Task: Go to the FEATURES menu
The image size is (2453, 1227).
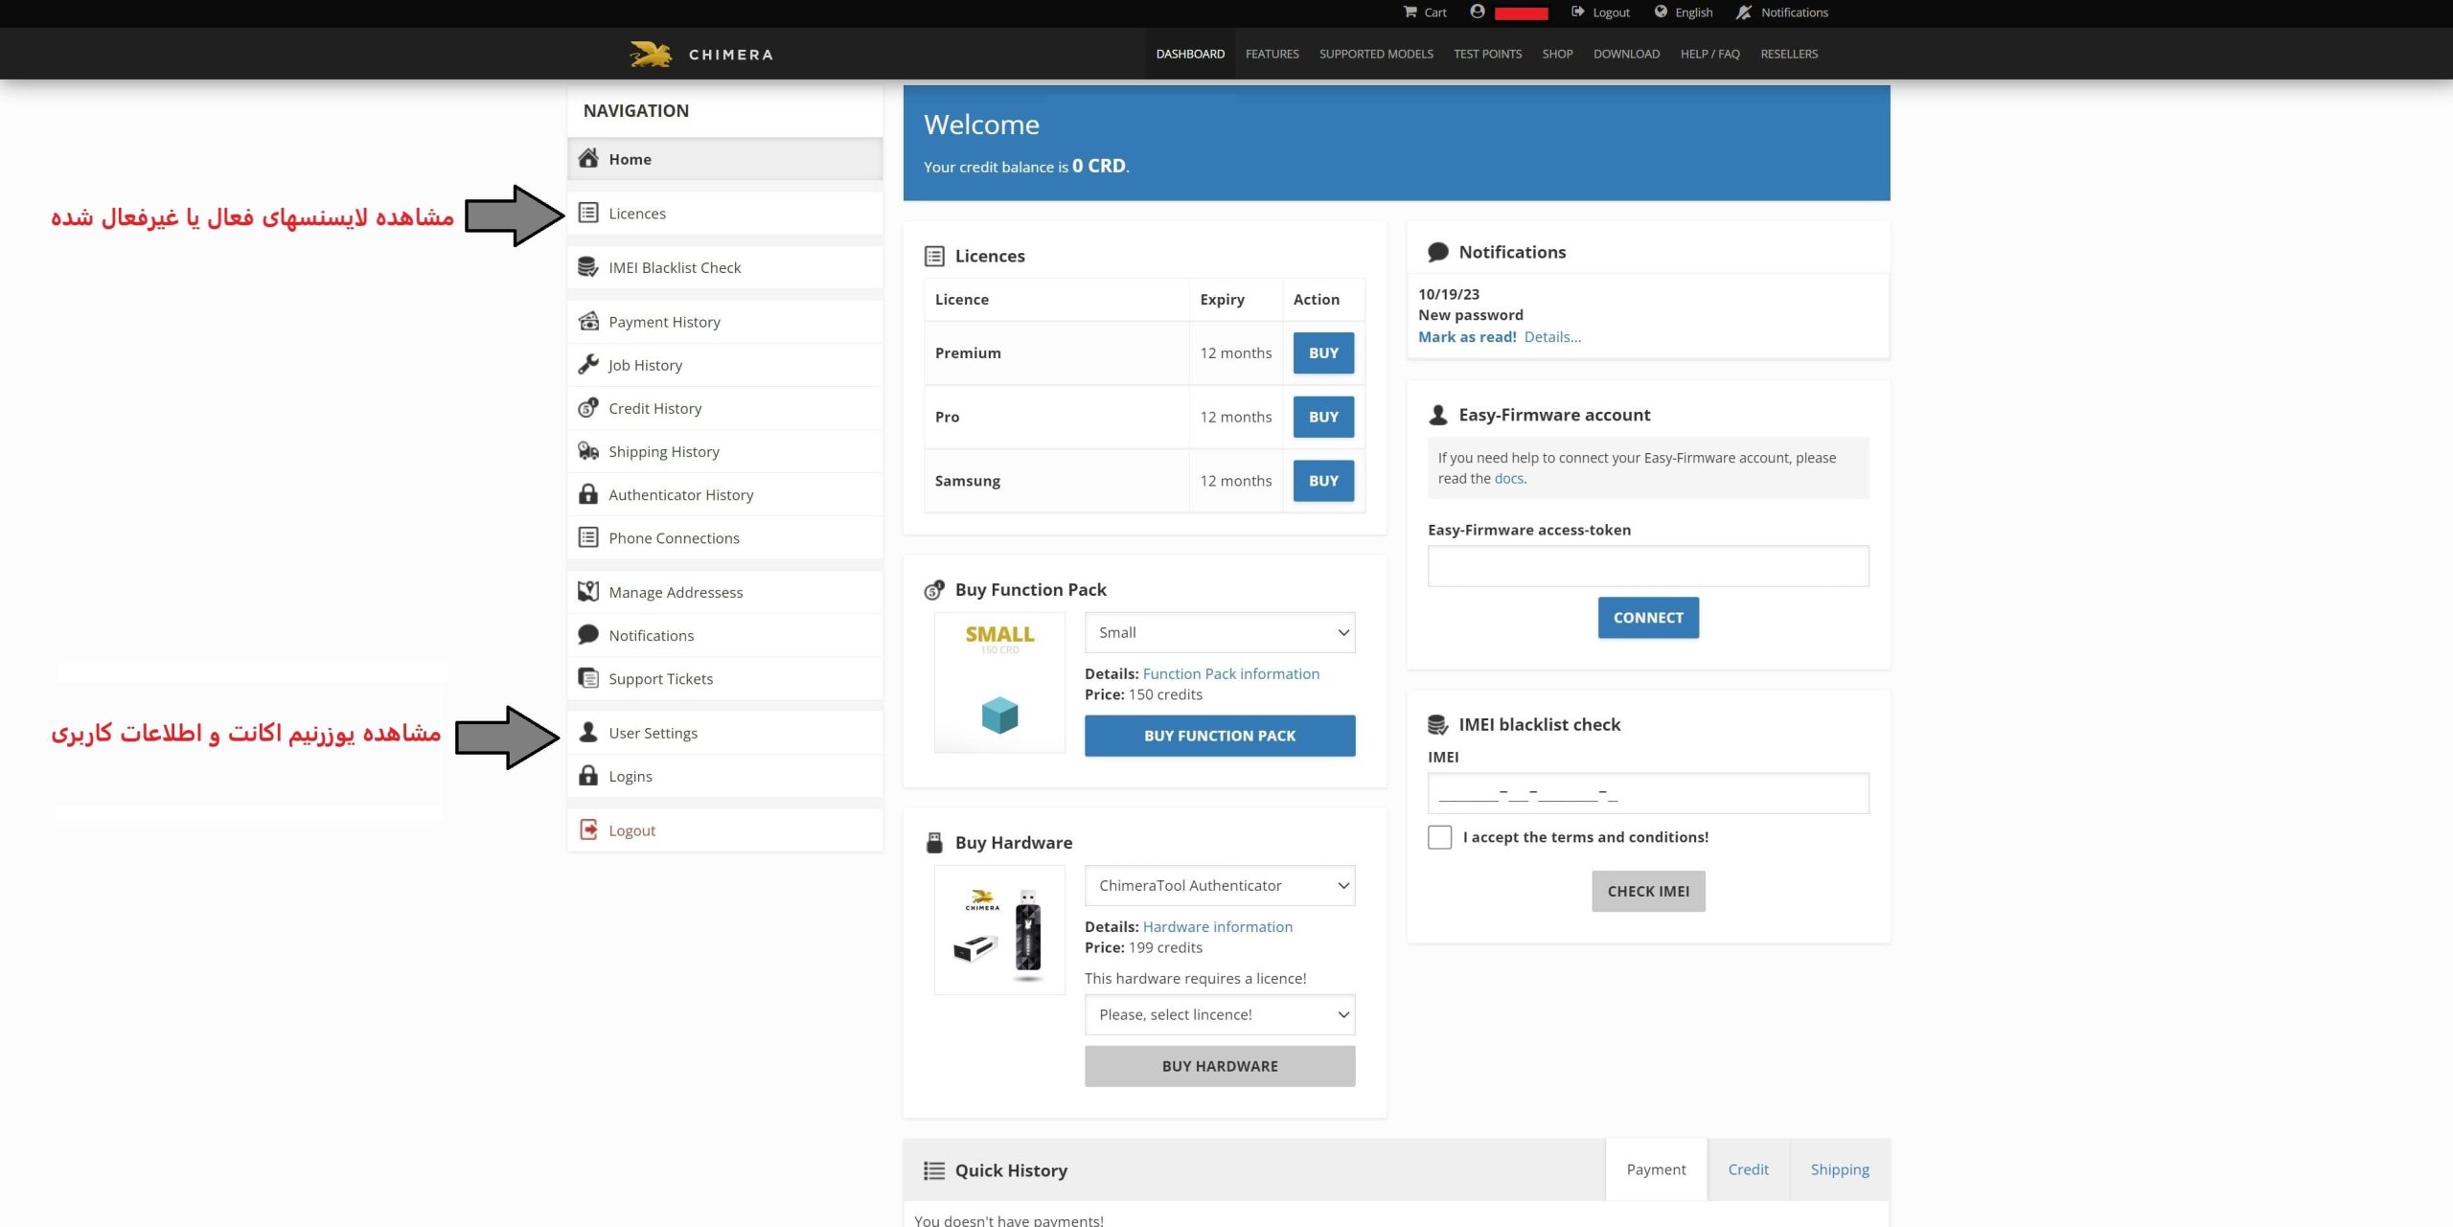Action: point(1272,54)
